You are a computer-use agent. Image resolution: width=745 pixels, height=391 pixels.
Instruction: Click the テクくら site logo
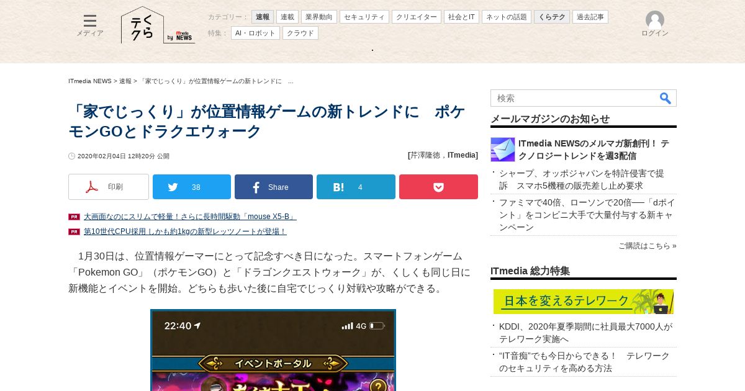point(142,25)
